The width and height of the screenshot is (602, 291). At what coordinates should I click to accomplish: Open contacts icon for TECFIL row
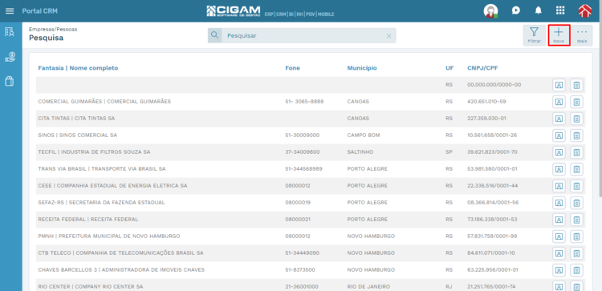559,152
